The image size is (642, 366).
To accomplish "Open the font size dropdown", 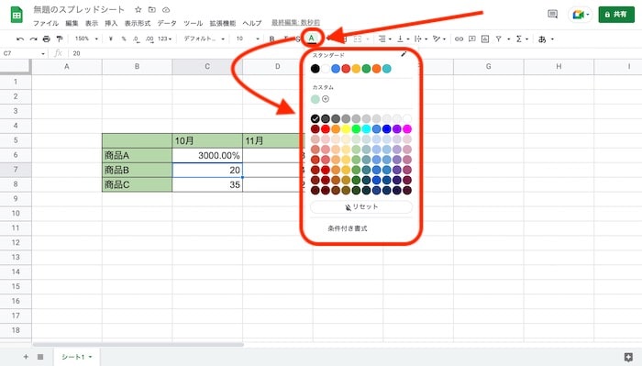I will pos(248,39).
